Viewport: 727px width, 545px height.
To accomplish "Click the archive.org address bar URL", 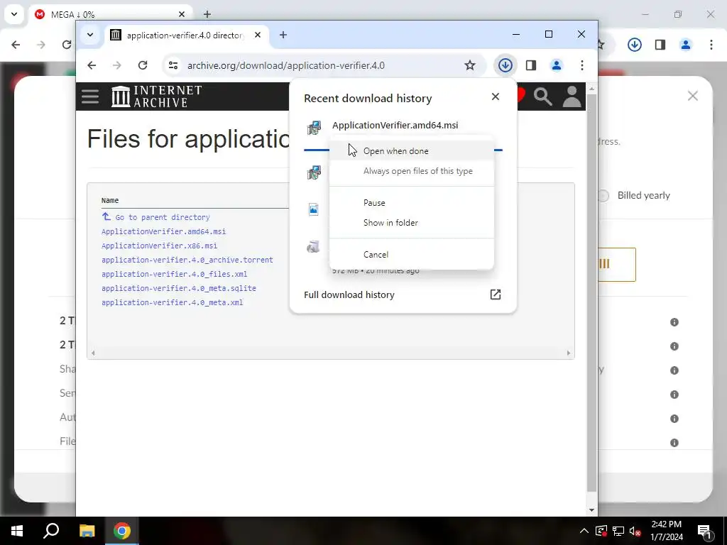I will pyautogui.click(x=286, y=65).
